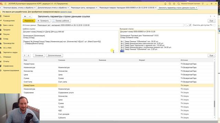Click the Источник данных input field
This screenshot has height=123, width=220.
[x=110, y=25]
